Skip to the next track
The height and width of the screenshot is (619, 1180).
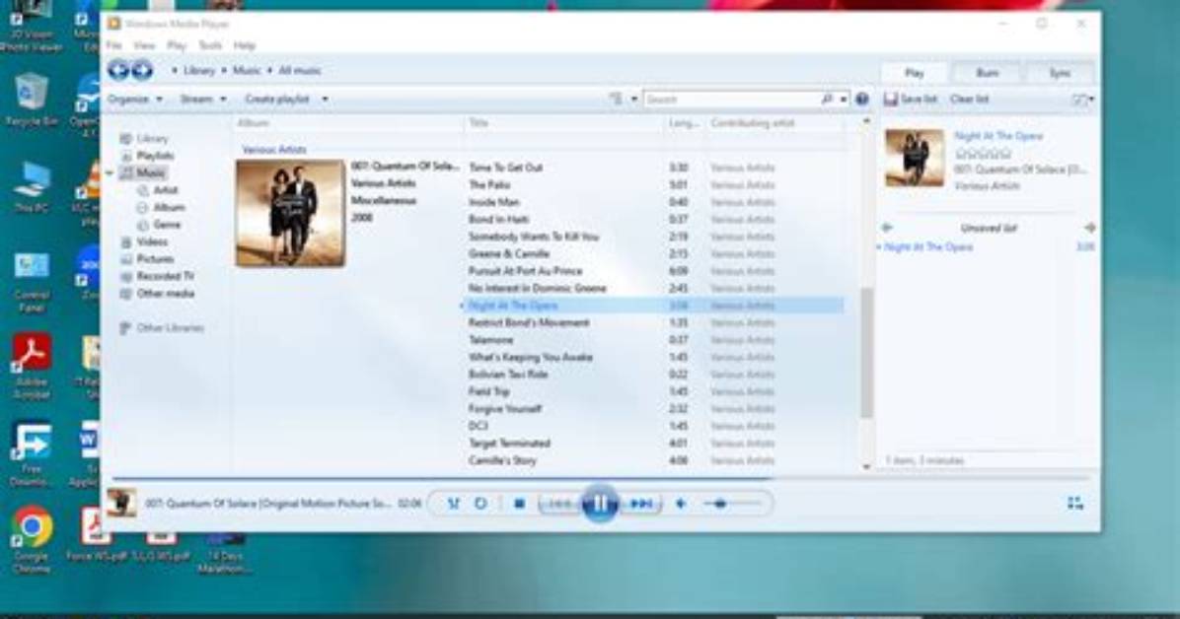coord(641,503)
